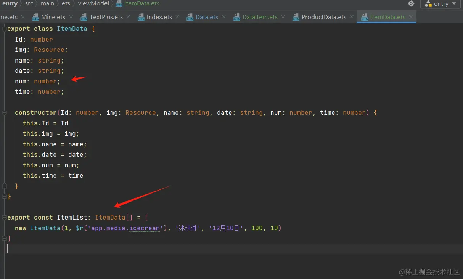Collapse the ItemData class fold marker

4,29
